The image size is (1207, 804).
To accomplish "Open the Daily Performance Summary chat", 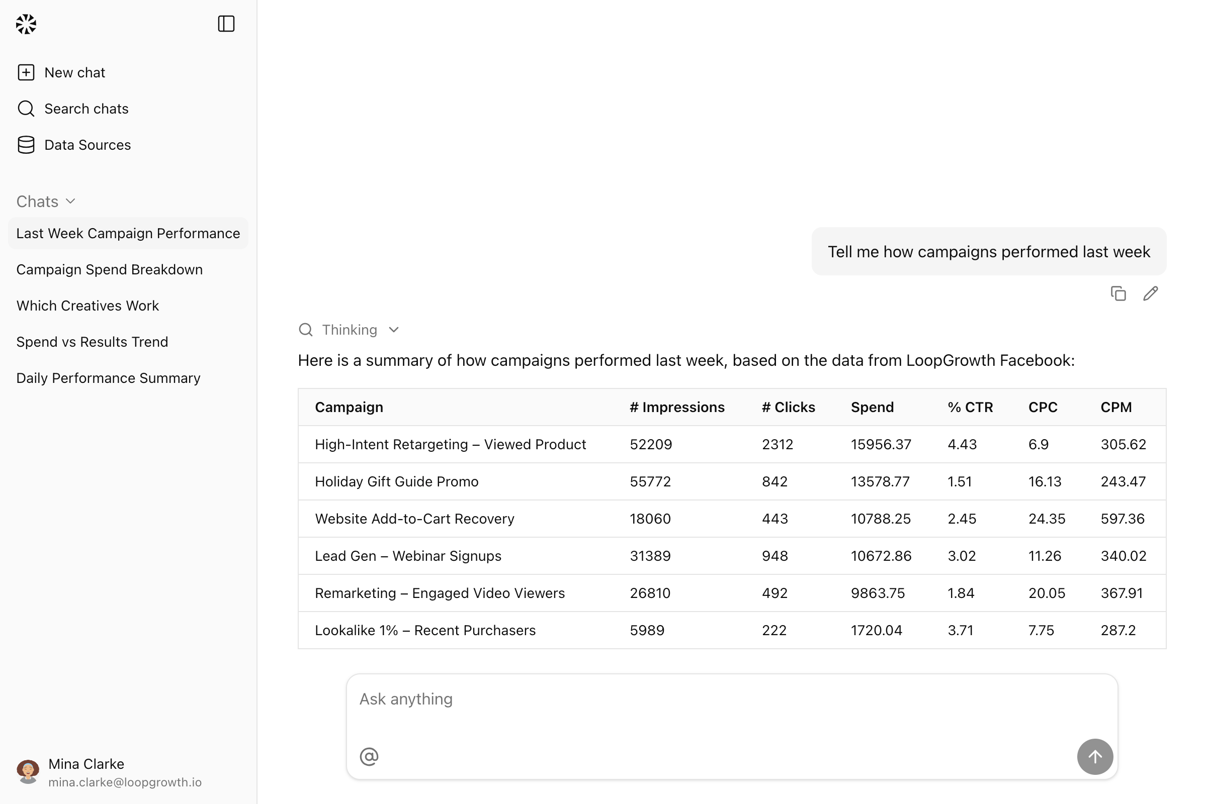I will point(108,378).
